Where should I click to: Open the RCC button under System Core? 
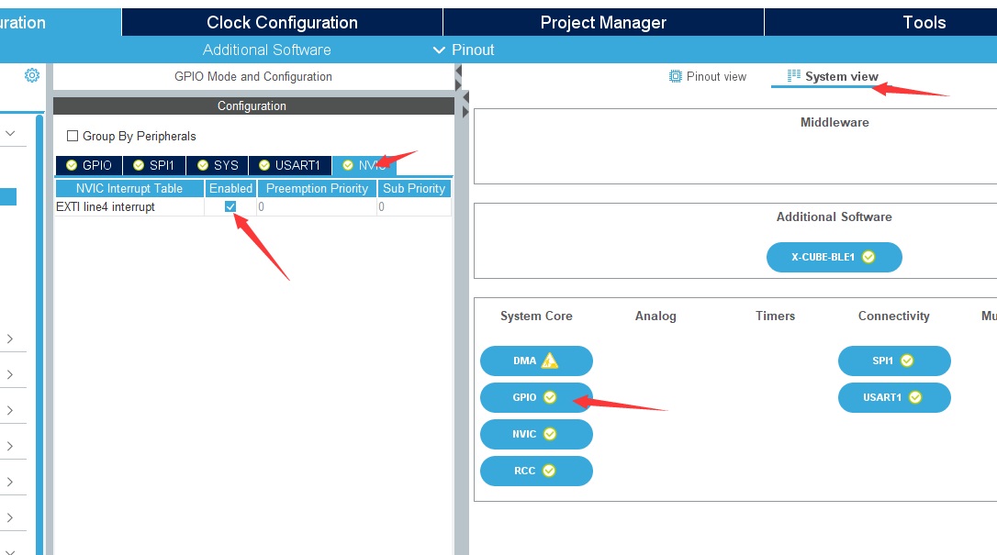click(x=536, y=472)
